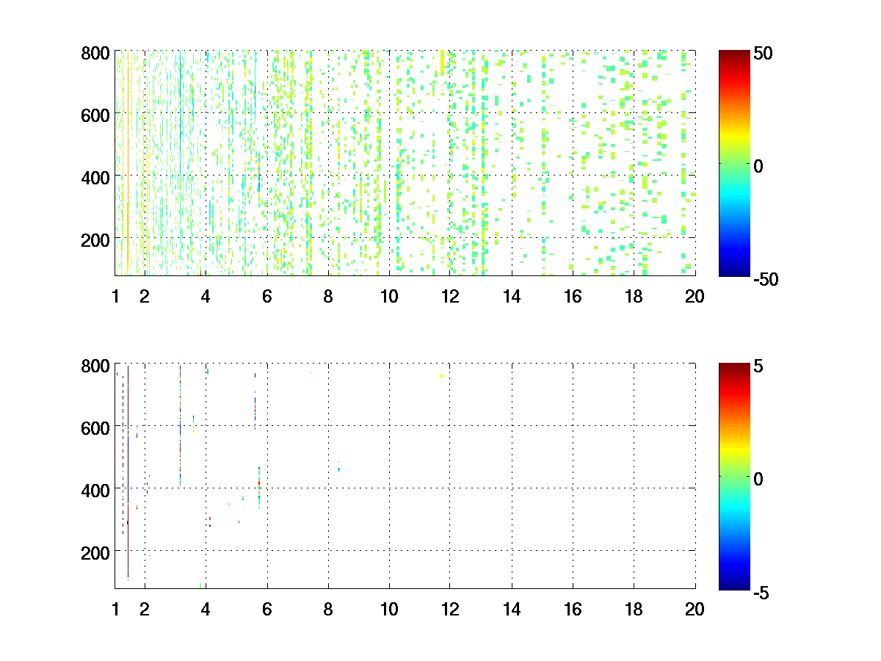
Task: Select the '5' label on lower colorbar
Action: click(758, 366)
